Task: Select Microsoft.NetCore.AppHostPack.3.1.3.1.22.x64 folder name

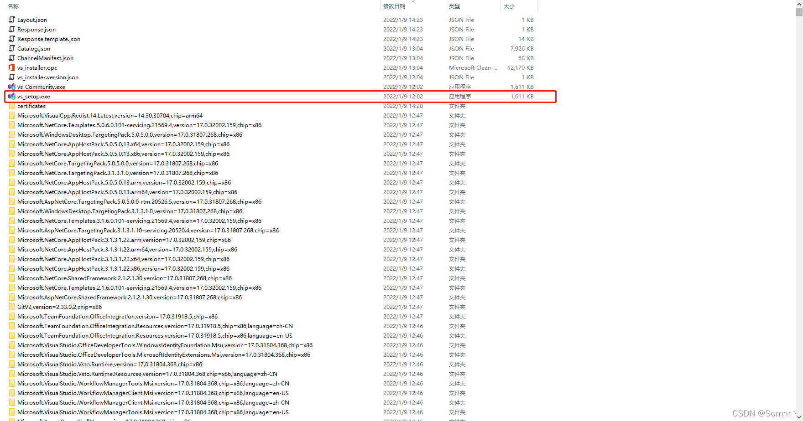Action: (123, 259)
